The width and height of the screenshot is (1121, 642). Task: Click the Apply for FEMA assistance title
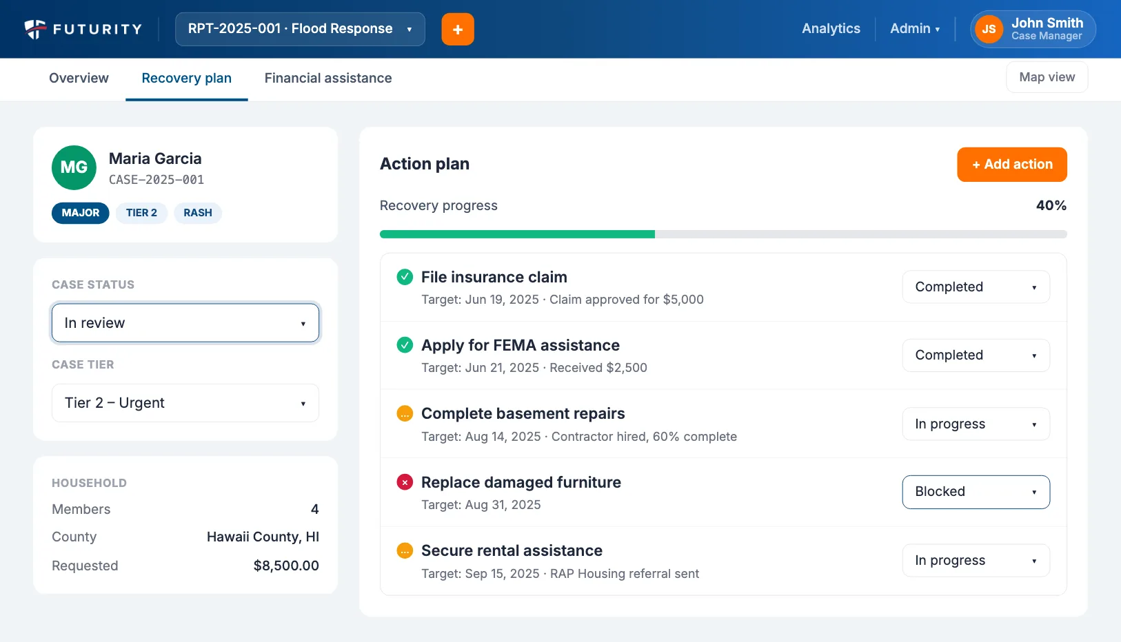click(521, 345)
